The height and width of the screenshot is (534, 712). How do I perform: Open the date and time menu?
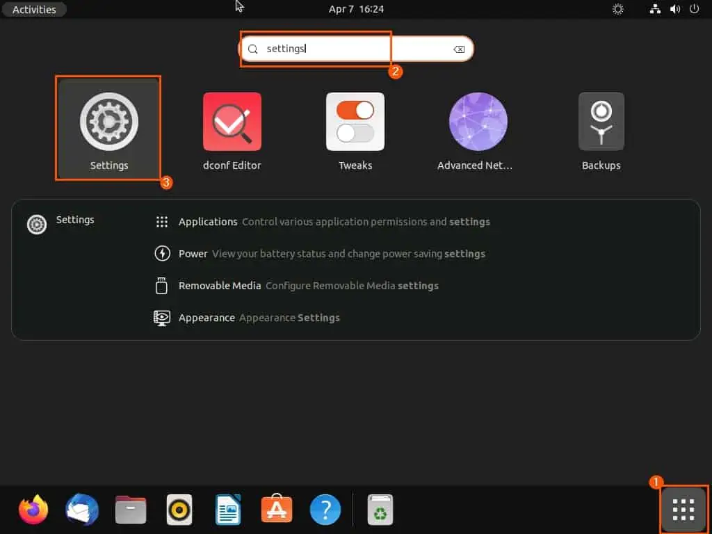356,9
